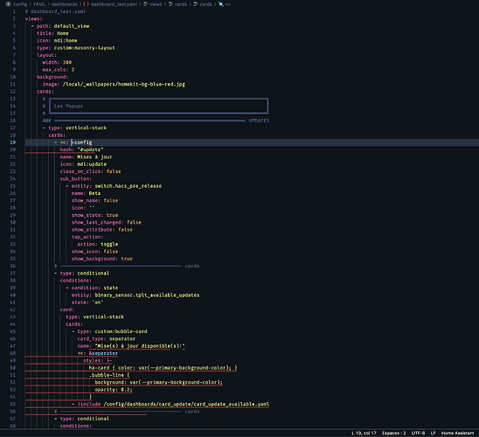
Task: Open cursor position L 19, col 17
Action: pos(364,433)
